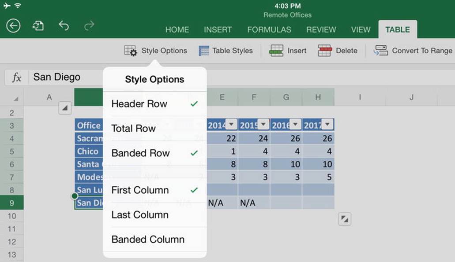Image resolution: width=455 pixels, height=262 pixels.
Task: Open Table Styles grid icon
Action: coord(204,51)
